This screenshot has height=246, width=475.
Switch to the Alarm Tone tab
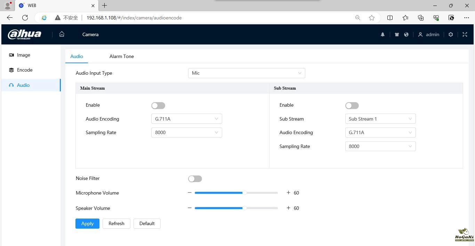[x=121, y=56]
